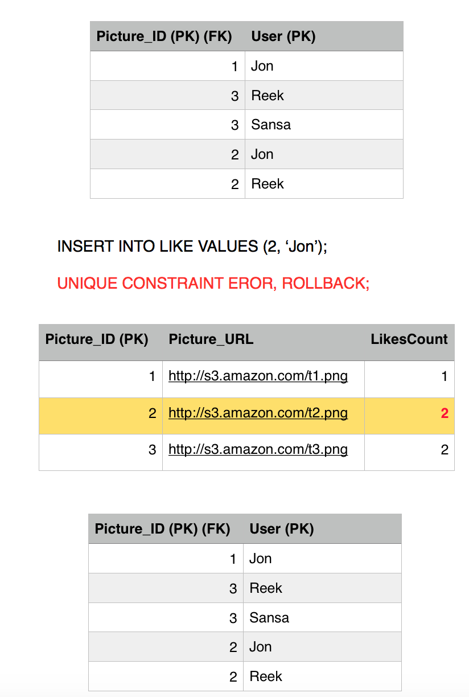Select the red UNIQUE CONSTRAINT error text
This screenshot has width=469, height=697.
(x=213, y=283)
